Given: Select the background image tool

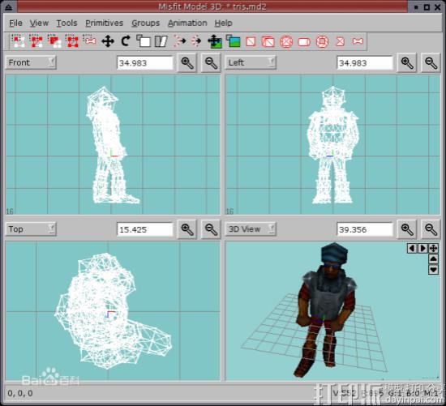Looking at the screenshot, I should point(234,41).
